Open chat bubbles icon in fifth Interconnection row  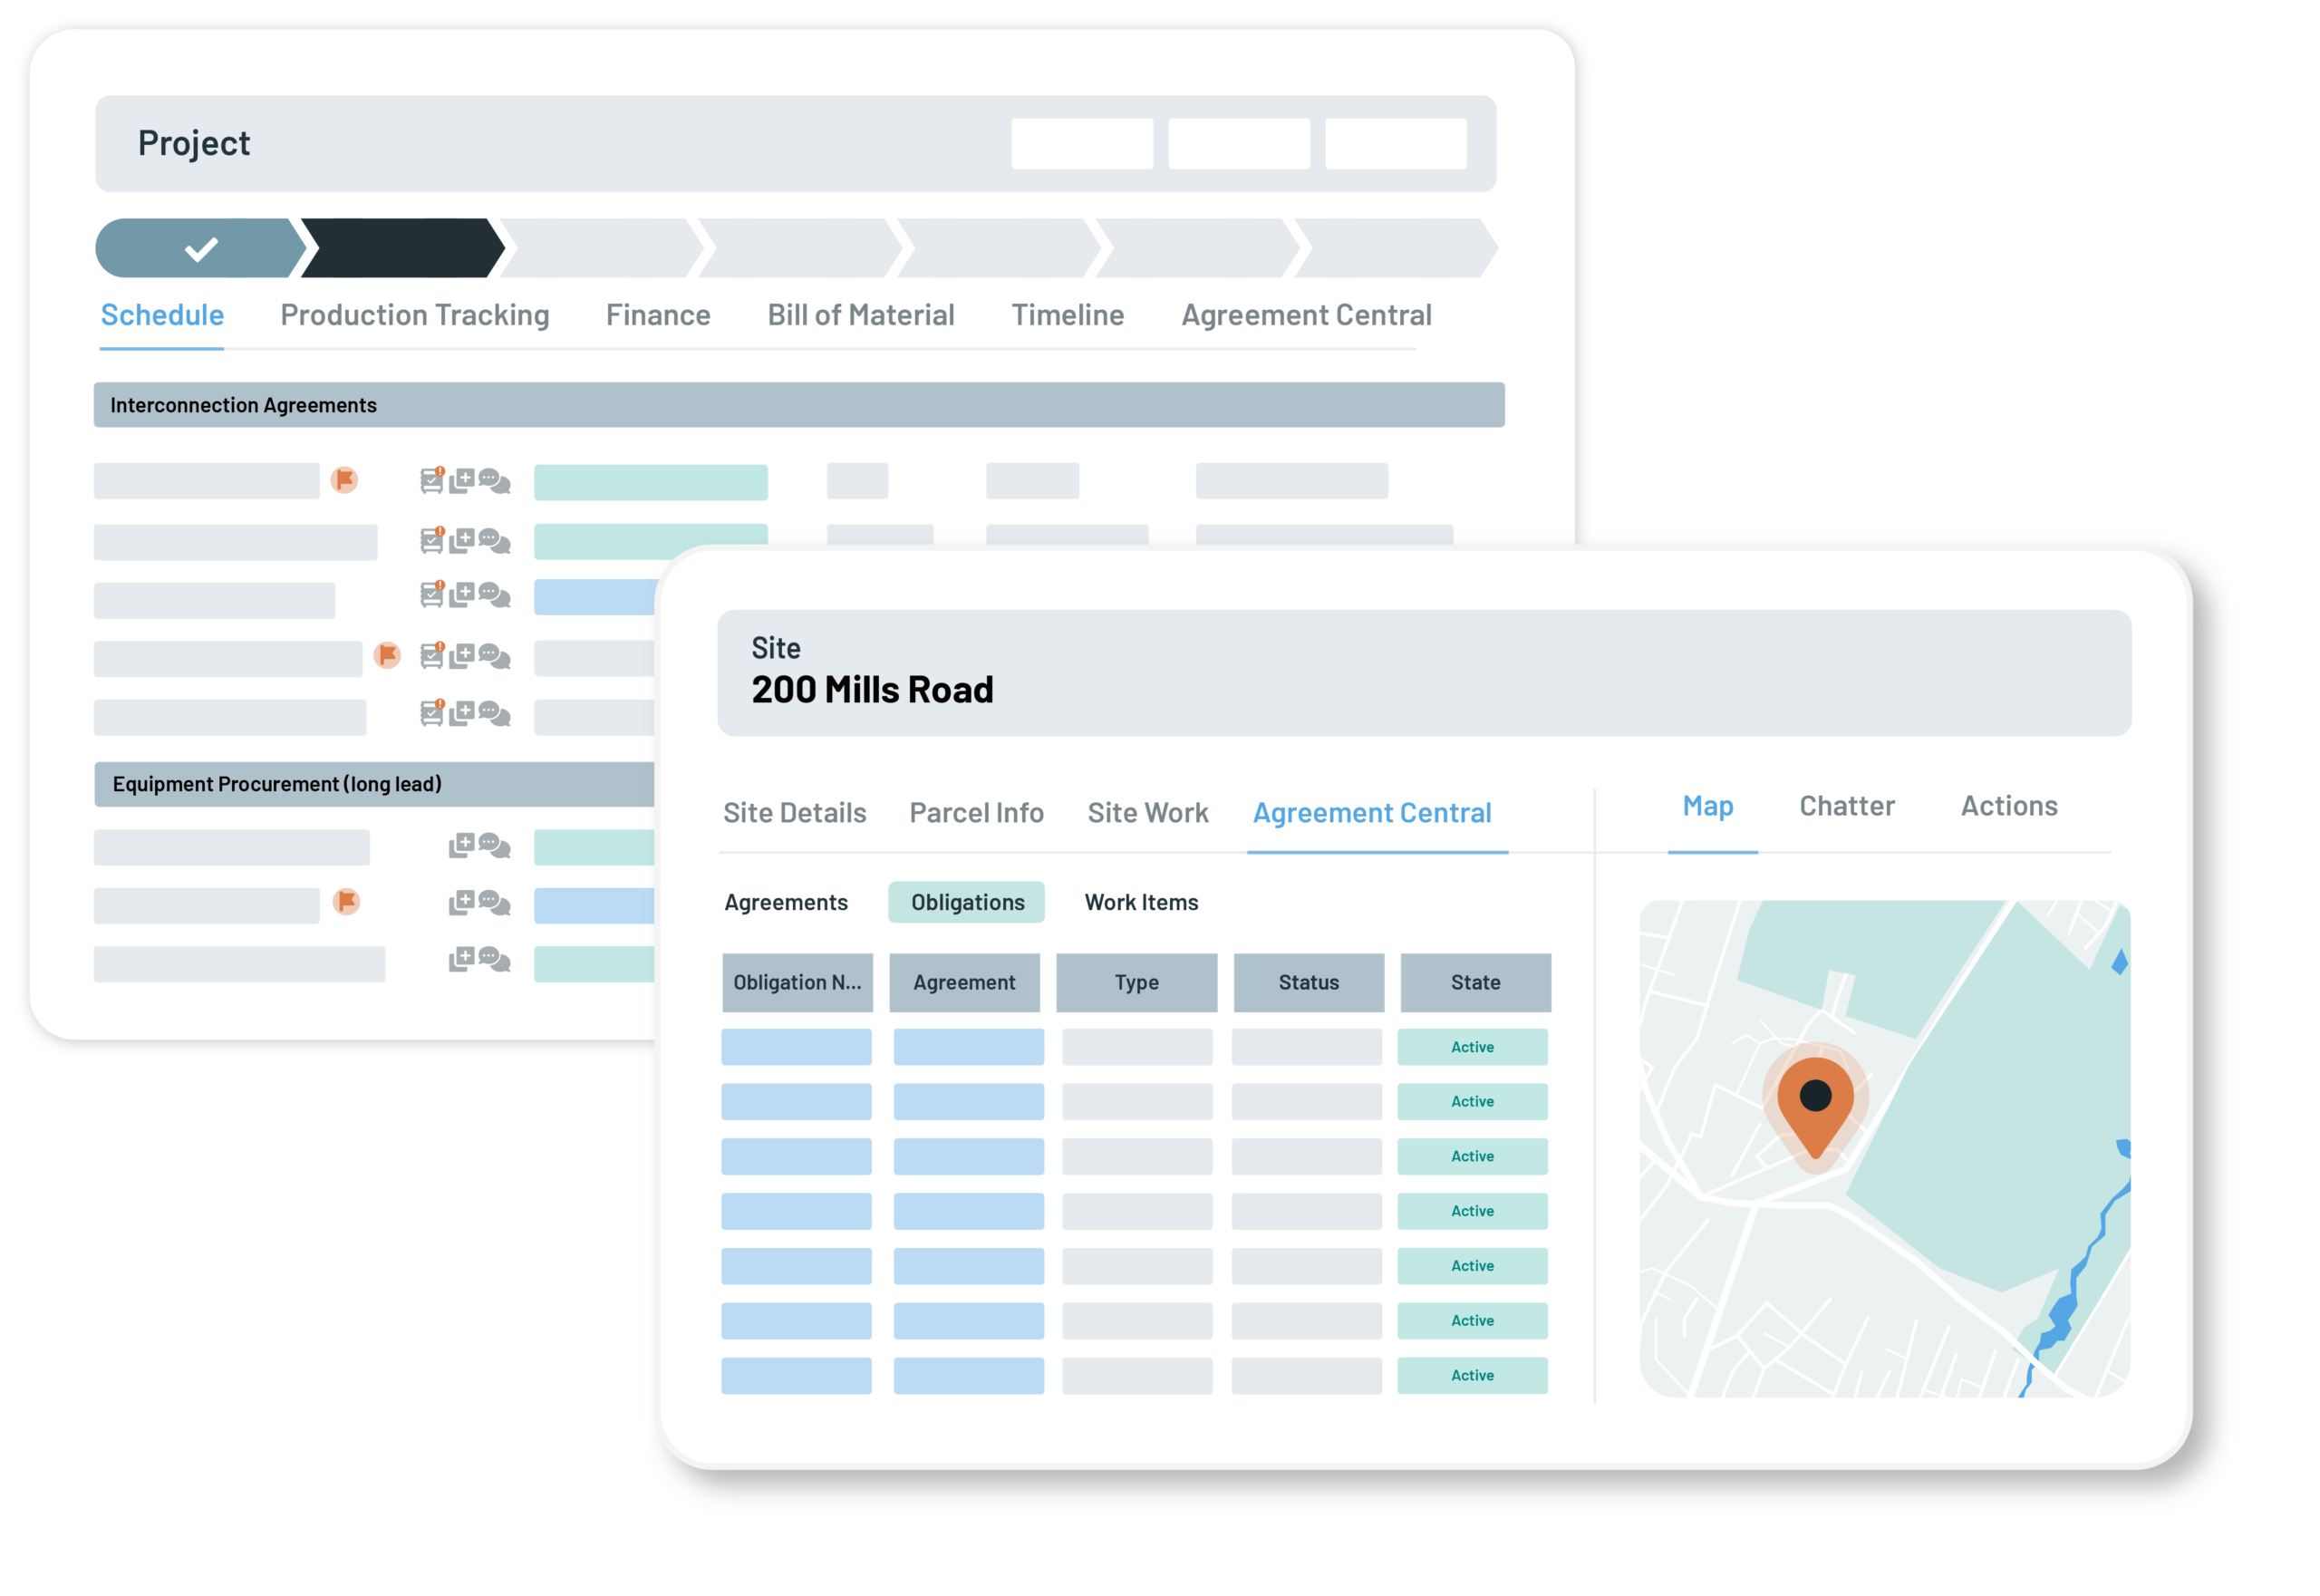point(494,714)
